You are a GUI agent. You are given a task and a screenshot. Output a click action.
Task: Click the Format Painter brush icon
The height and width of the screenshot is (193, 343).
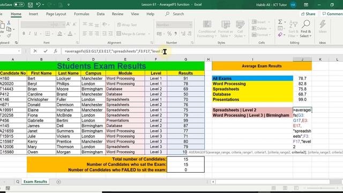(9, 35)
